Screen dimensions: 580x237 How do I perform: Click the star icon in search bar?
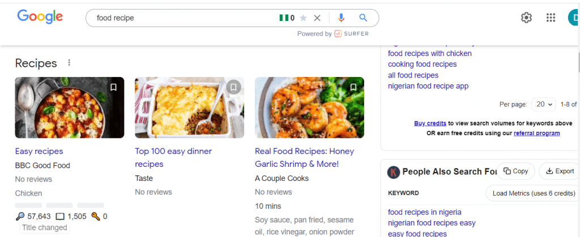(x=304, y=18)
